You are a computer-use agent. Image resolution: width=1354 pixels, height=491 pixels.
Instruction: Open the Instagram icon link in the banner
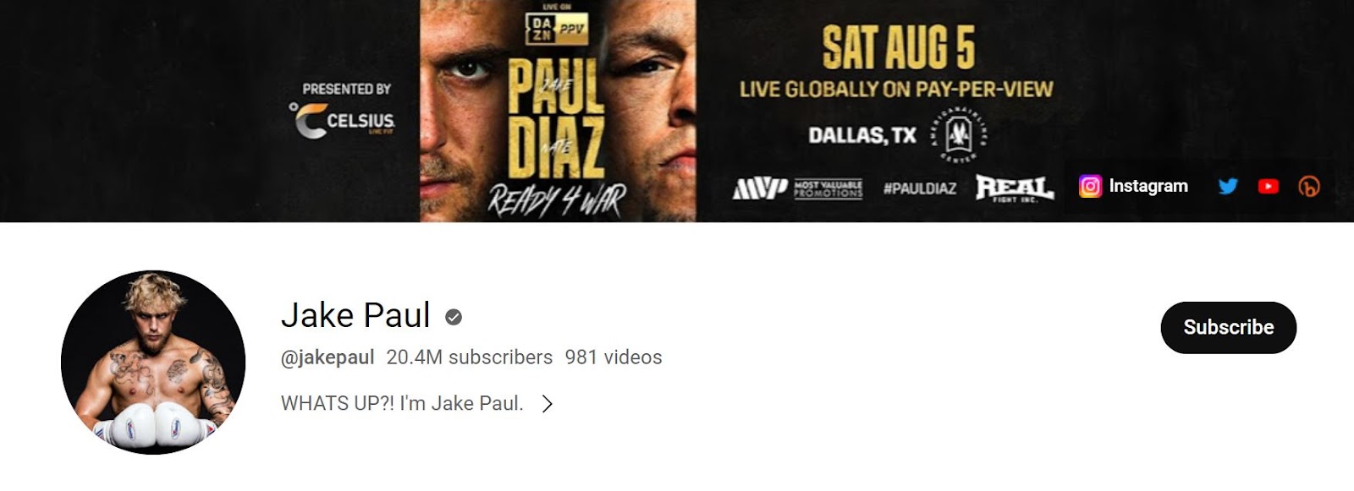point(1090,186)
